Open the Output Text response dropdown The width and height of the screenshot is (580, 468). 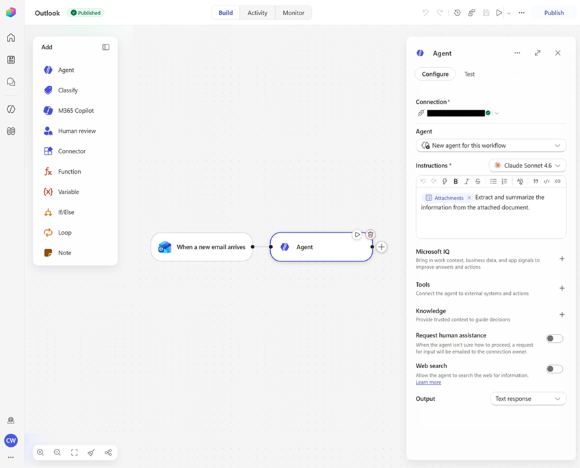pyautogui.click(x=528, y=399)
